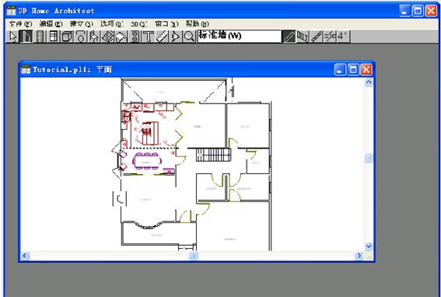
Task: Minimize the Tutorial.pl1 plan window
Action: (340, 69)
